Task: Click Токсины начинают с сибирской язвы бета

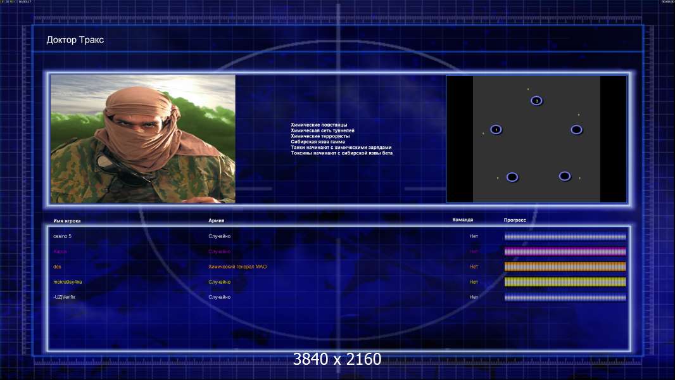Action: 342,153
